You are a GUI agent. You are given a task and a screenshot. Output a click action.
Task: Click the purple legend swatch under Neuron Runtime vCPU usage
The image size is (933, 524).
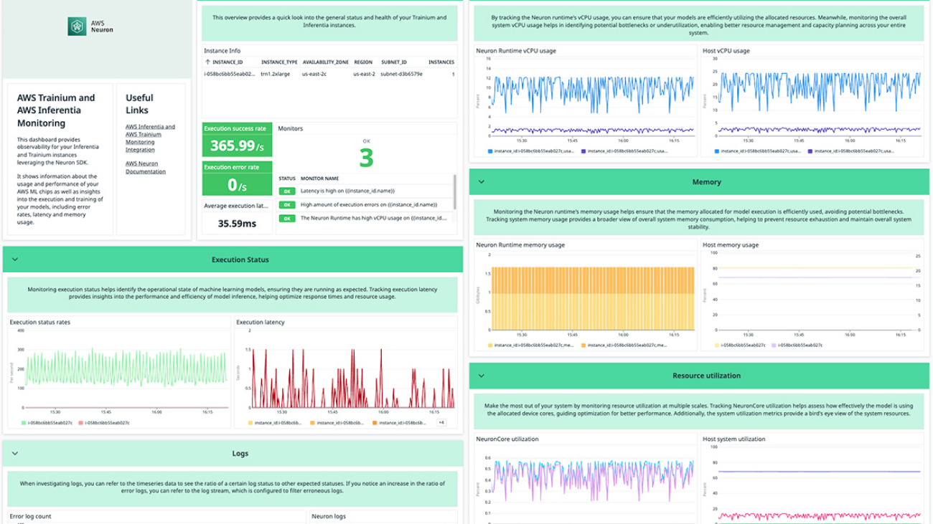pos(583,151)
